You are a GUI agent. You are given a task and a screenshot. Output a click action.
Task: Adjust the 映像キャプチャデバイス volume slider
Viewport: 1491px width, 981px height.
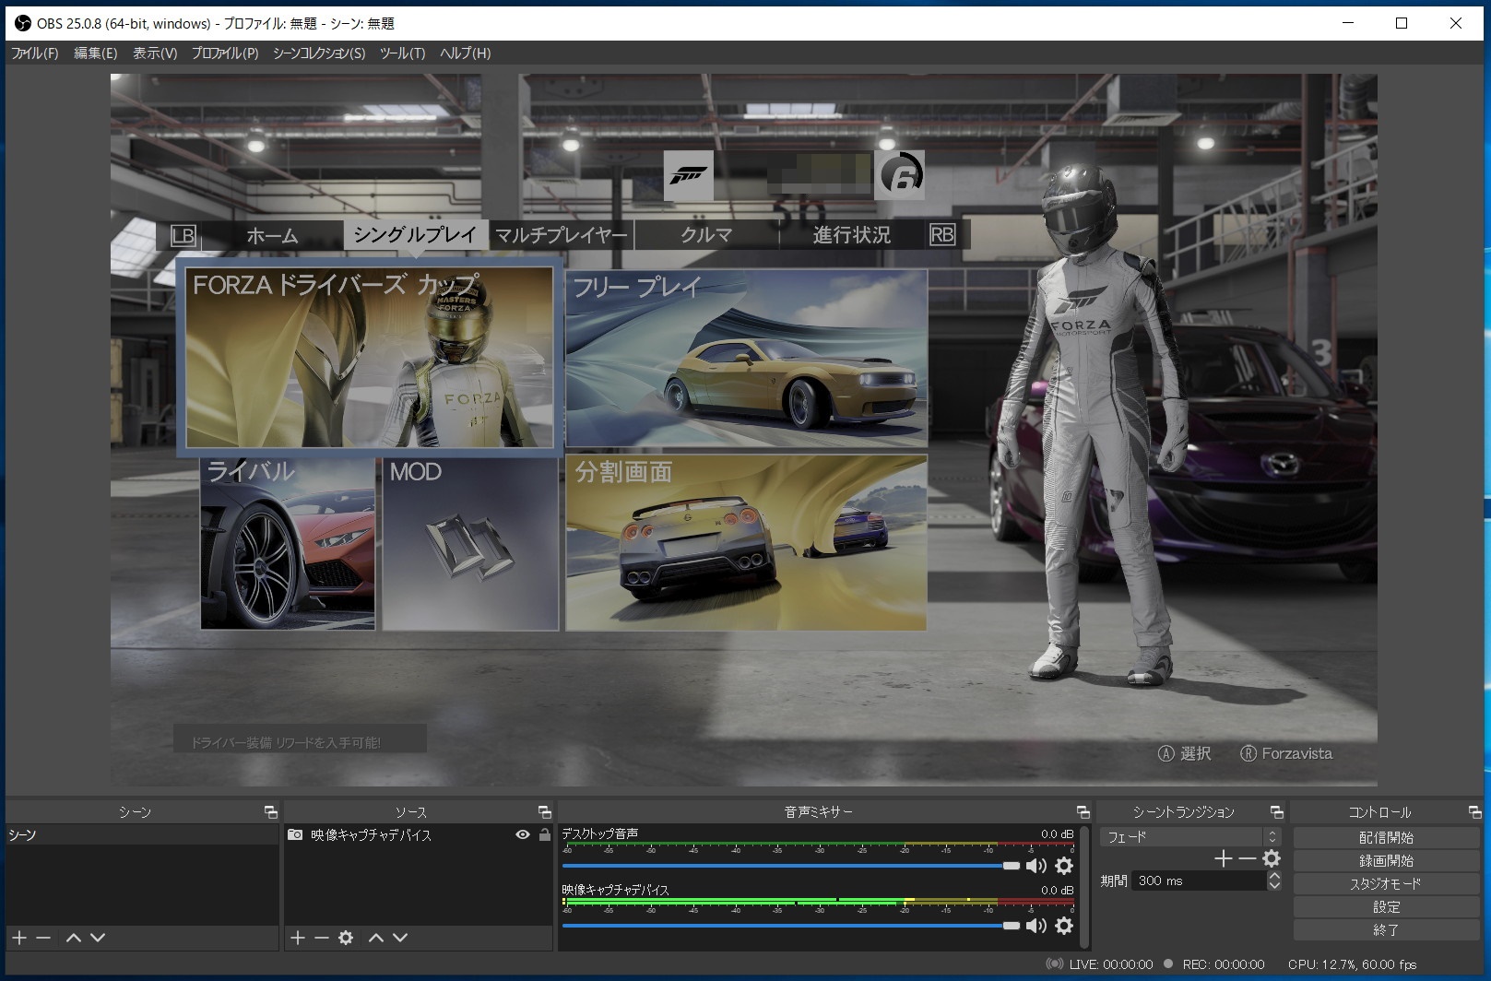tap(791, 926)
